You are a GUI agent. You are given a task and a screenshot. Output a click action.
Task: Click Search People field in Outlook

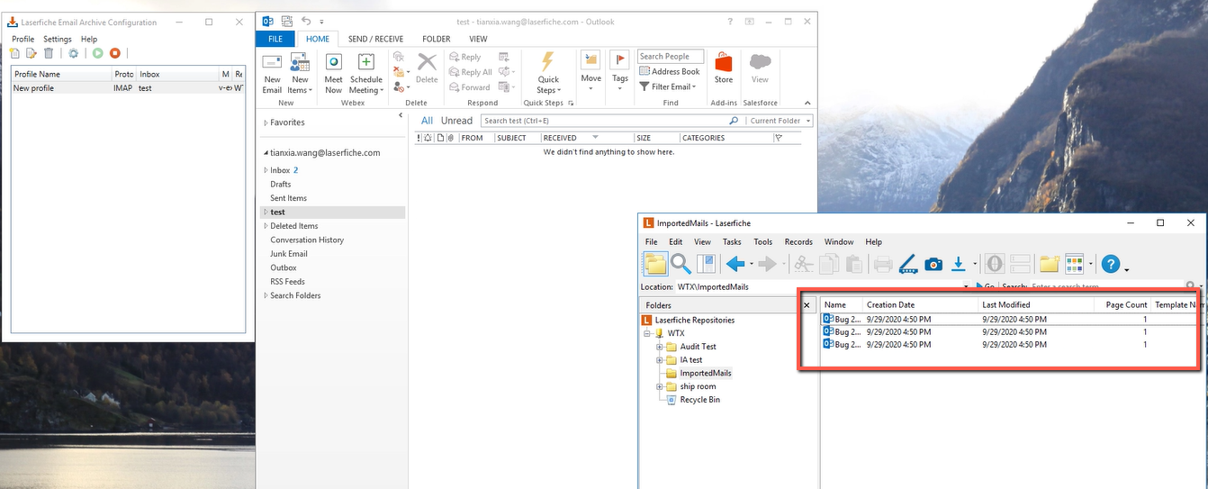click(670, 57)
